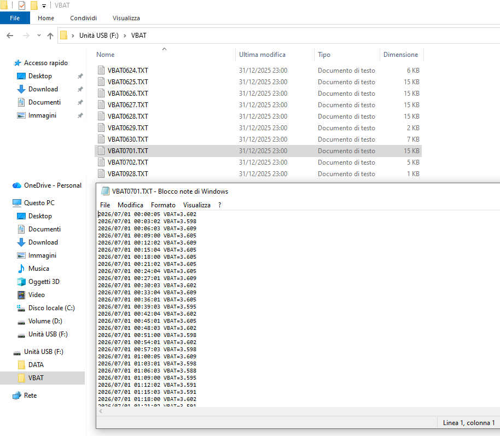500x436 pixels.
Task: Click the Up one level arrow
Action: pos(50,36)
